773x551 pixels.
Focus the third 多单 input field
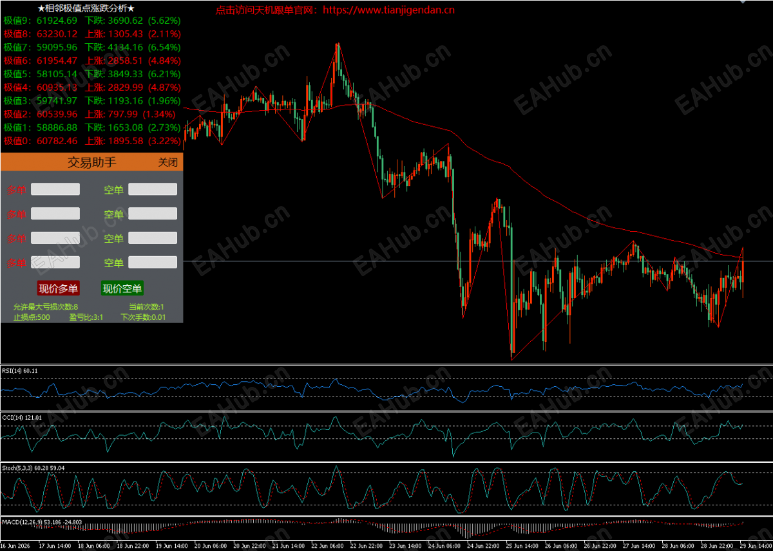(x=55, y=238)
